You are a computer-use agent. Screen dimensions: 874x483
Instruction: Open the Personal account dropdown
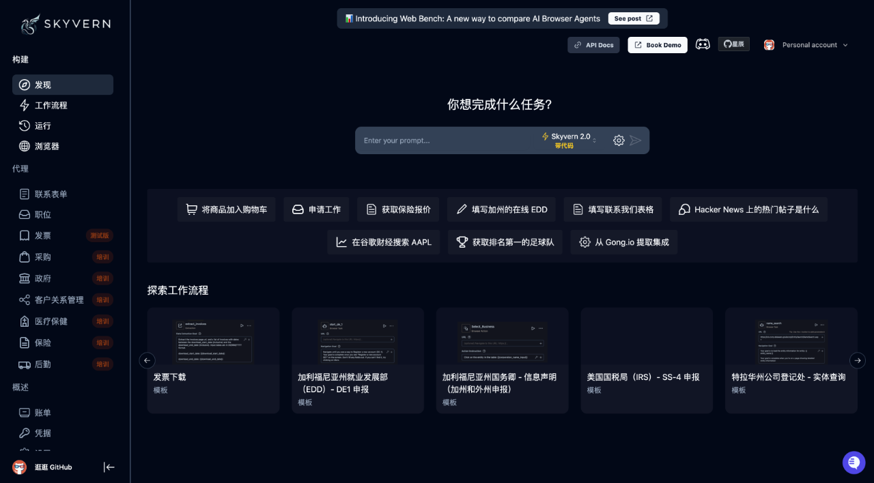click(x=810, y=44)
